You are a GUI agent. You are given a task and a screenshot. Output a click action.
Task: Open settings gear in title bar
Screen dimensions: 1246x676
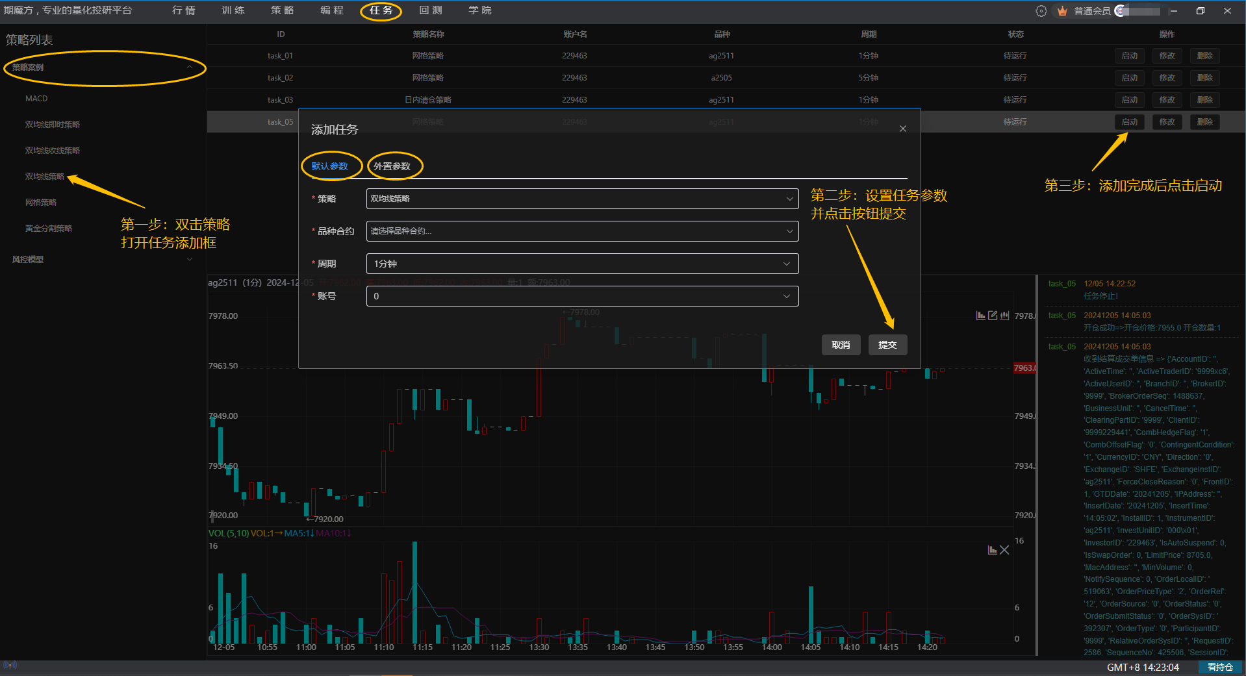pos(1041,11)
